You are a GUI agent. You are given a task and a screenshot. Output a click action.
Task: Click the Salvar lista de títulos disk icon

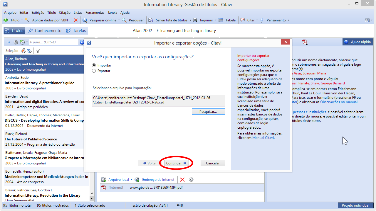tap(151, 20)
